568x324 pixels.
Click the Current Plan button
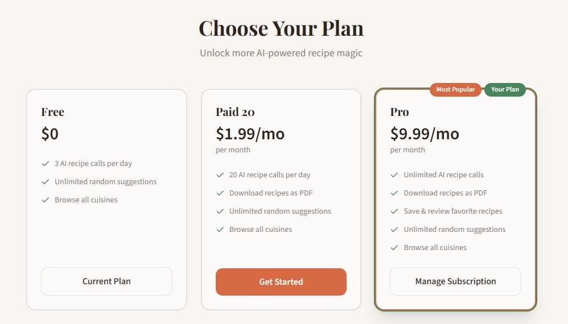coord(106,281)
